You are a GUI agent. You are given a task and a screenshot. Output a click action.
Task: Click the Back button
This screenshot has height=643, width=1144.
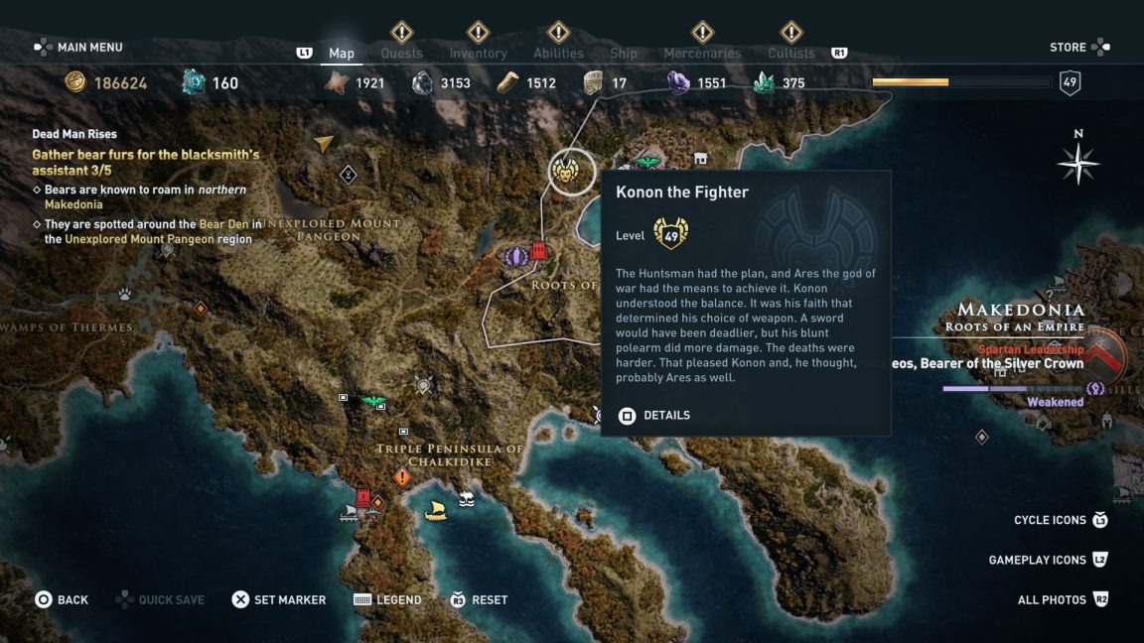pyautogui.click(x=62, y=600)
